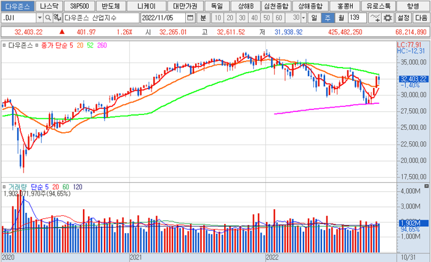Screen dimensions: 431x262
Task: Click the volume 단순 5 average label
Action: click(x=39, y=187)
